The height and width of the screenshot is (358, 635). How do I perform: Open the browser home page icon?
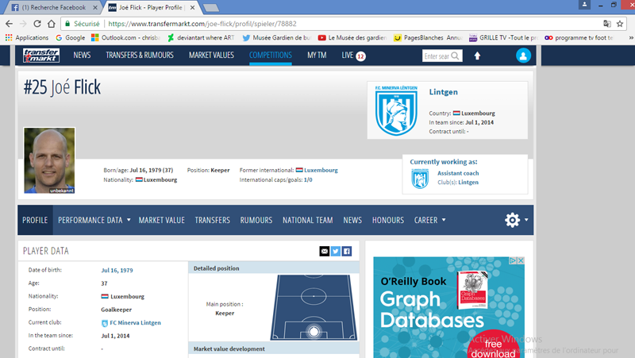coord(51,24)
